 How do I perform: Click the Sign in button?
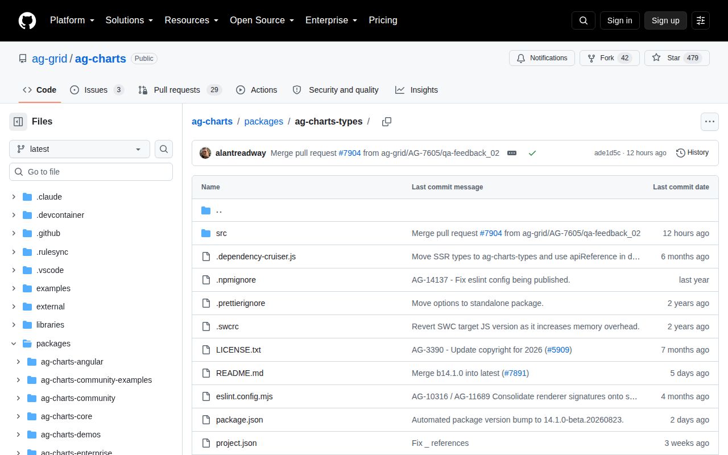[619, 20]
